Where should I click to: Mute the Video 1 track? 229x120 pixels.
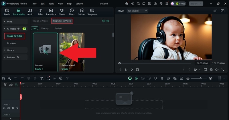[x=9, y=108]
